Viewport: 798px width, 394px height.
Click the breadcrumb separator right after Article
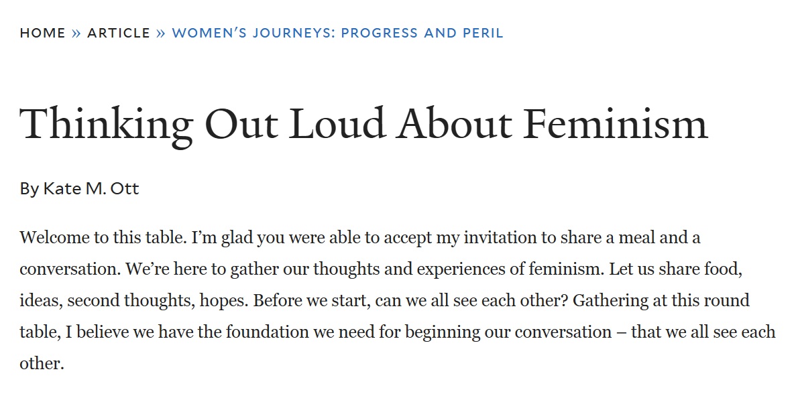[x=161, y=33]
